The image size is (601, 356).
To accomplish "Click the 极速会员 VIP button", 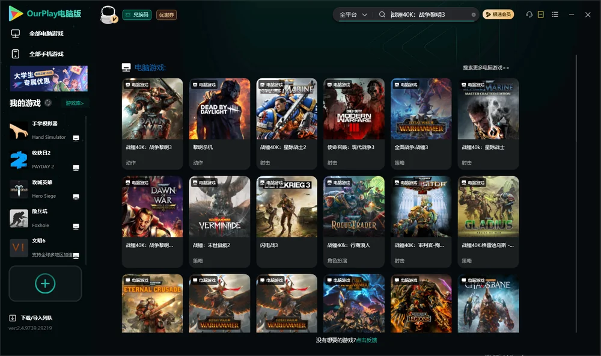I will pos(498,14).
